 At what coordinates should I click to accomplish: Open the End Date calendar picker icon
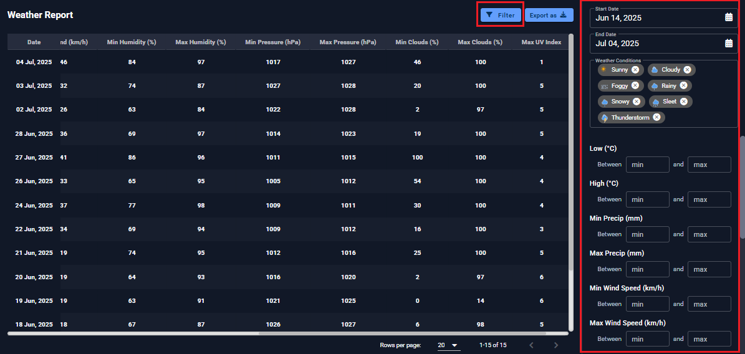point(729,43)
